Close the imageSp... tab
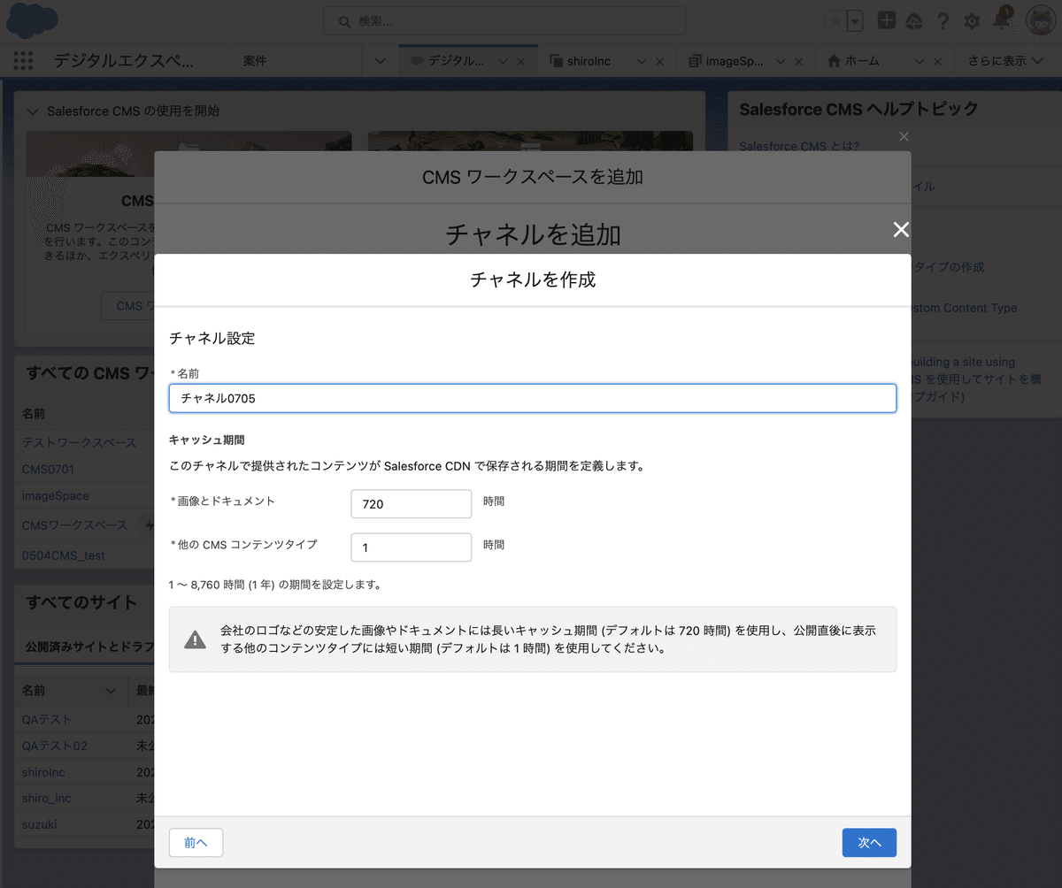The height and width of the screenshot is (888, 1062). (x=798, y=61)
